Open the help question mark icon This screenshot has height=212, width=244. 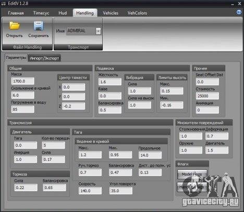pyautogui.click(x=239, y=12)
